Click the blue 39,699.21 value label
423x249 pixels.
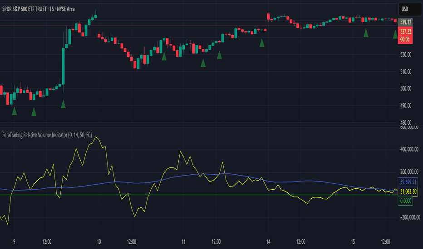408,182
